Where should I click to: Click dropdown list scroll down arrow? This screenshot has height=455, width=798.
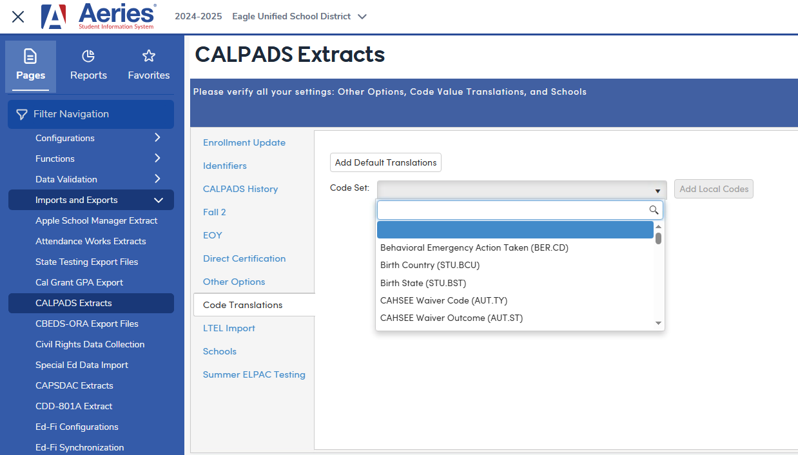coord(658,323)
